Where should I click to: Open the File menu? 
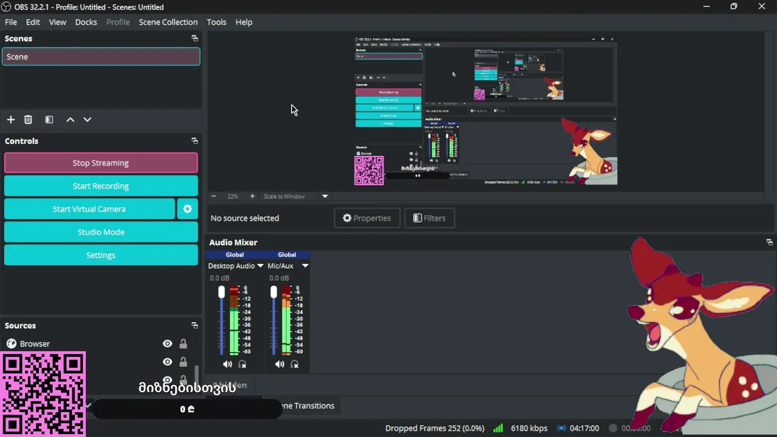11,22
